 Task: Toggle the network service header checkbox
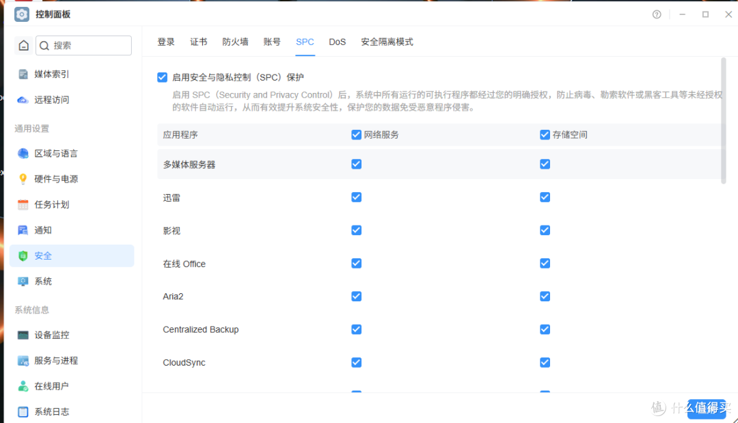[356, 135]
